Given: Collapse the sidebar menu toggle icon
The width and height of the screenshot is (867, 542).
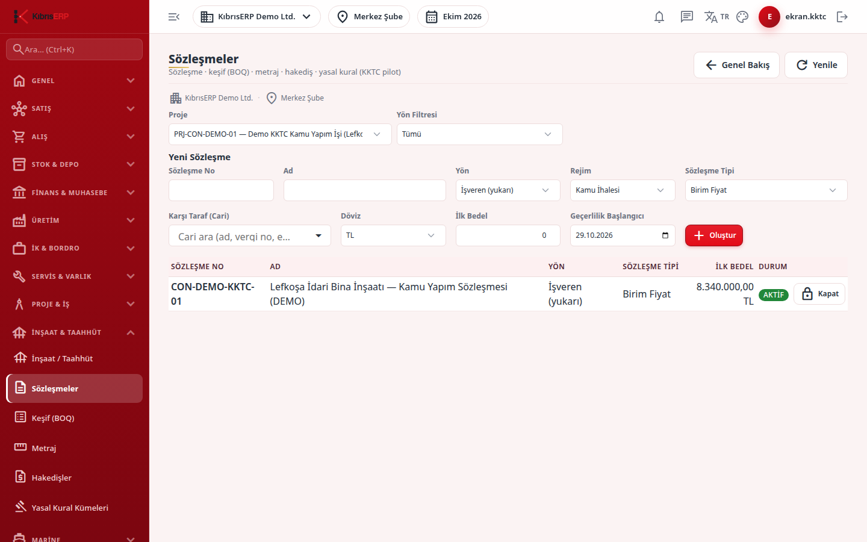Looking at the screenshot, I should (x=174, y=17).
